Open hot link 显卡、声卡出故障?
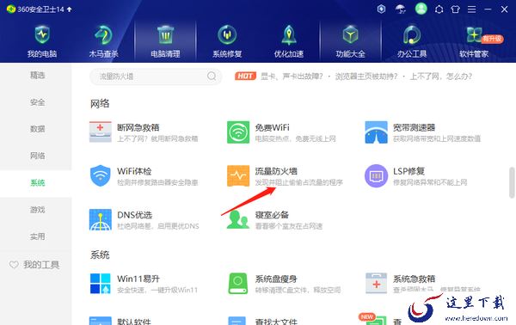Screen dimensions: 516x325 tap(292, 77)
